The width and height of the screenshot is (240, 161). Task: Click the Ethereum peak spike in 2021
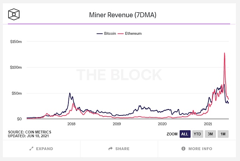click(224, 53)
